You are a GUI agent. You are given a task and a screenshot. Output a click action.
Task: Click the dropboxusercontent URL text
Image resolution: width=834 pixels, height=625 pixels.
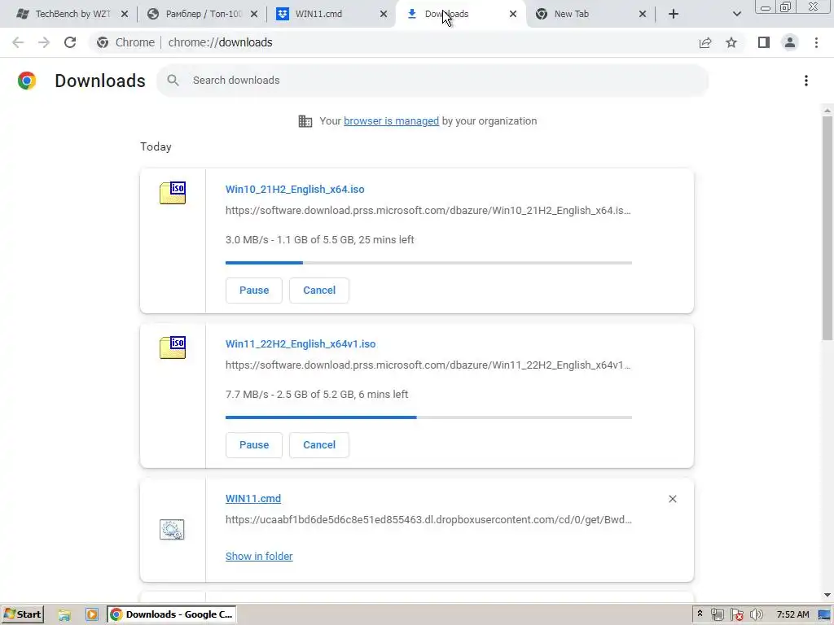point(428,520)
